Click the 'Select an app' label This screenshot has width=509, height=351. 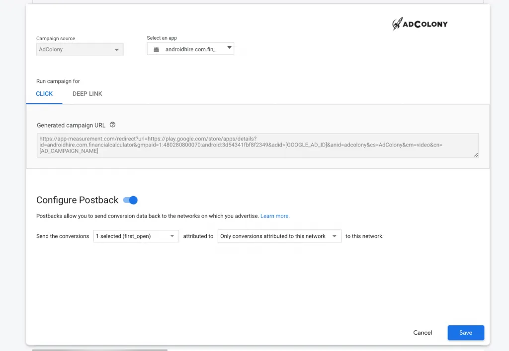162,38
